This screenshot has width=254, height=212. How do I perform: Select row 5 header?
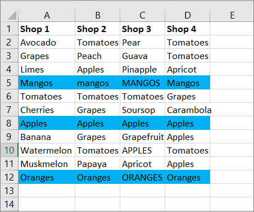click(x=10, y=83)
